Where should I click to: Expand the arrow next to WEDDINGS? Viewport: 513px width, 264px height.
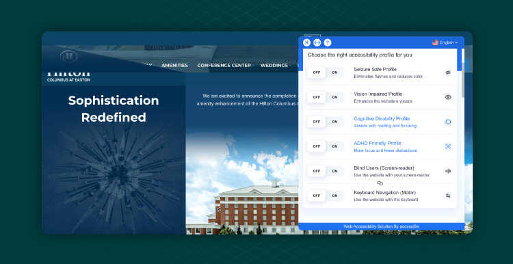(289, 66)
